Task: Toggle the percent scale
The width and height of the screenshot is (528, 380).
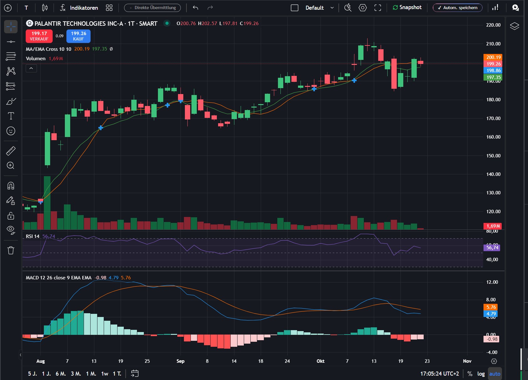Action: pos(470,374)
